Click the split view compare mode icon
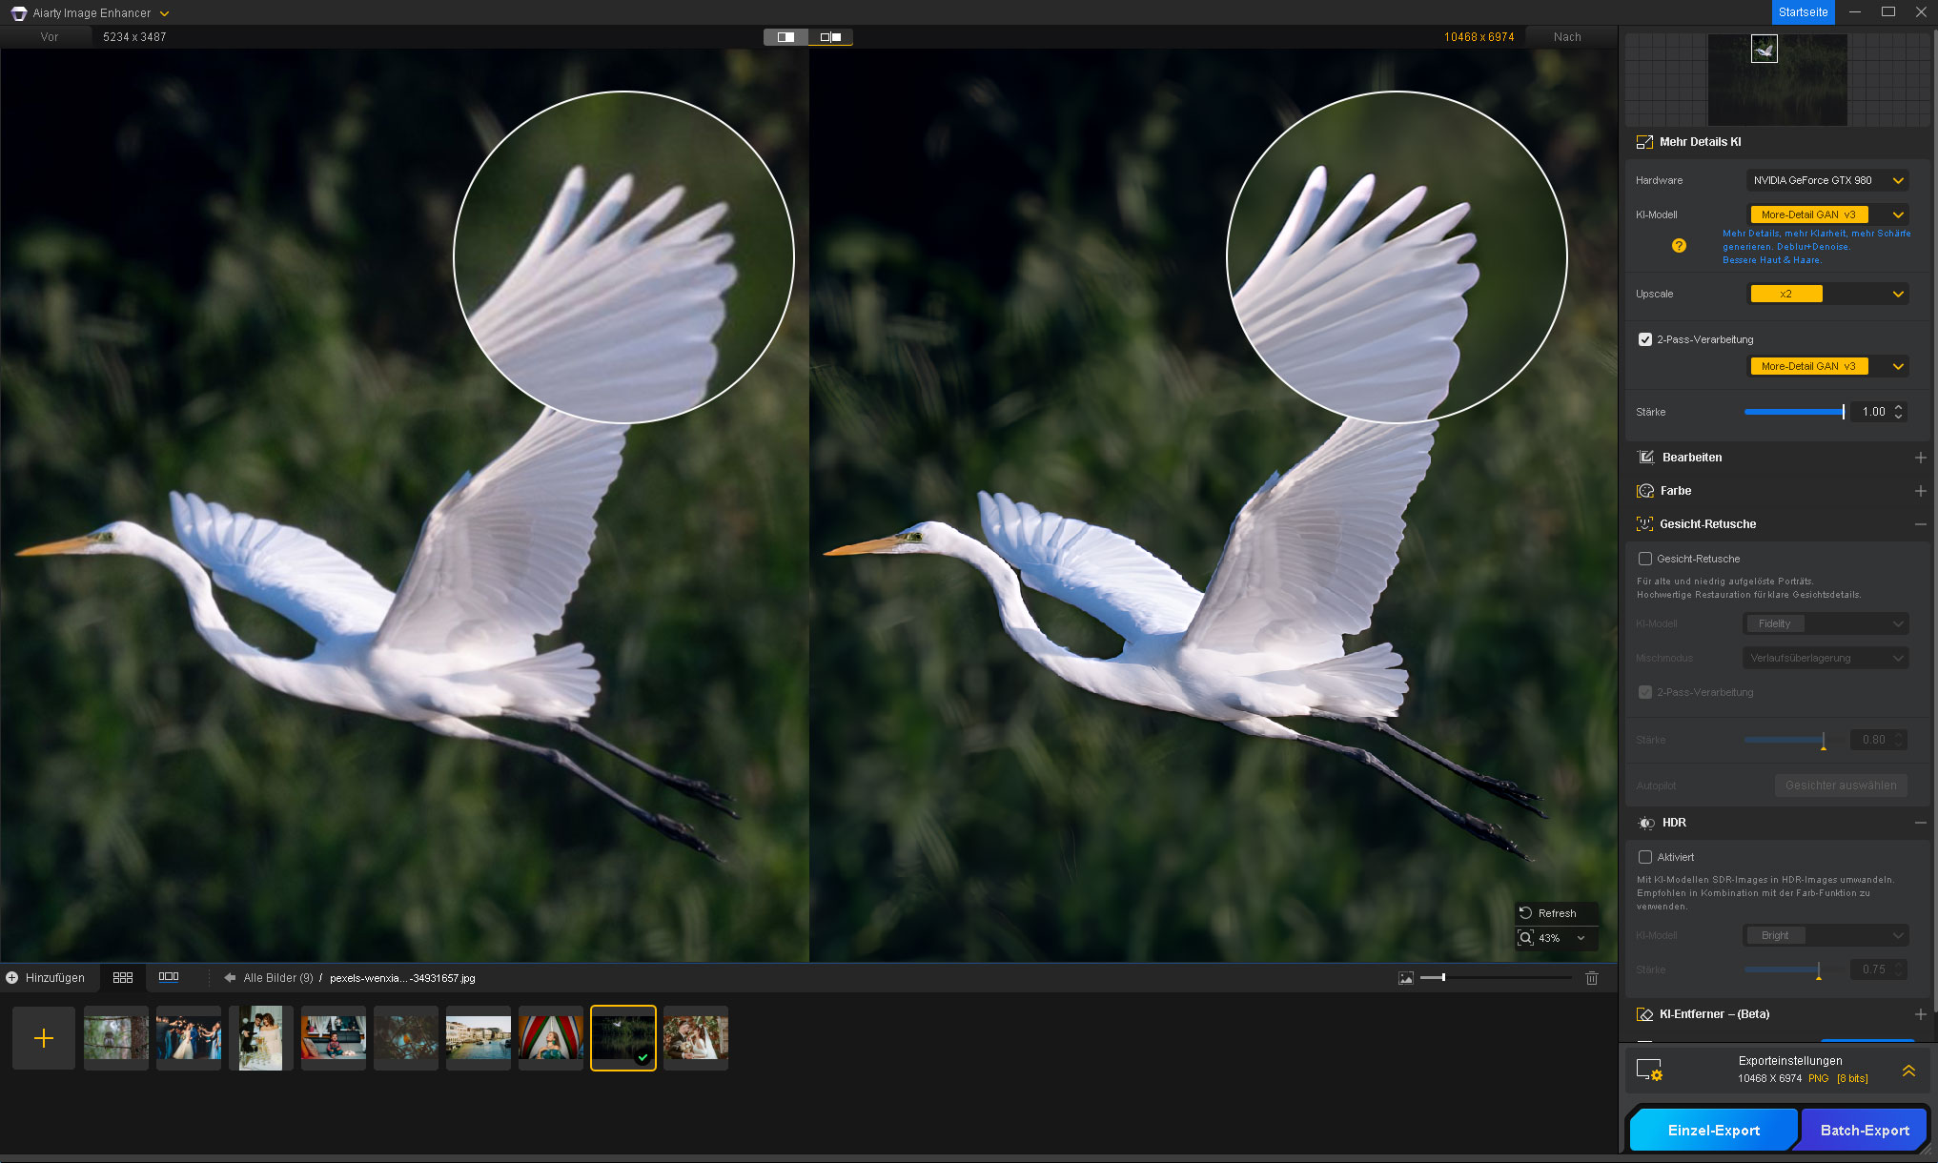The height and width of the screenshot is (1163, 1938). click(x=785, y=37)
